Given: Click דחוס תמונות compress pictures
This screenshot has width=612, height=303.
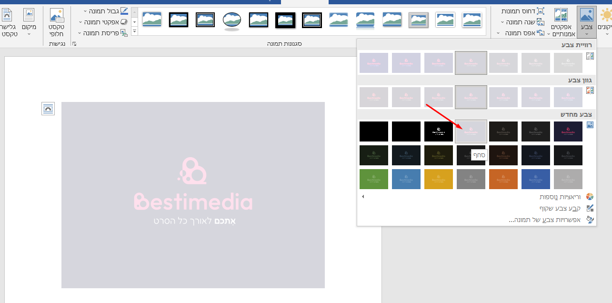Looking at the screenshot, I should click(523, 11).
